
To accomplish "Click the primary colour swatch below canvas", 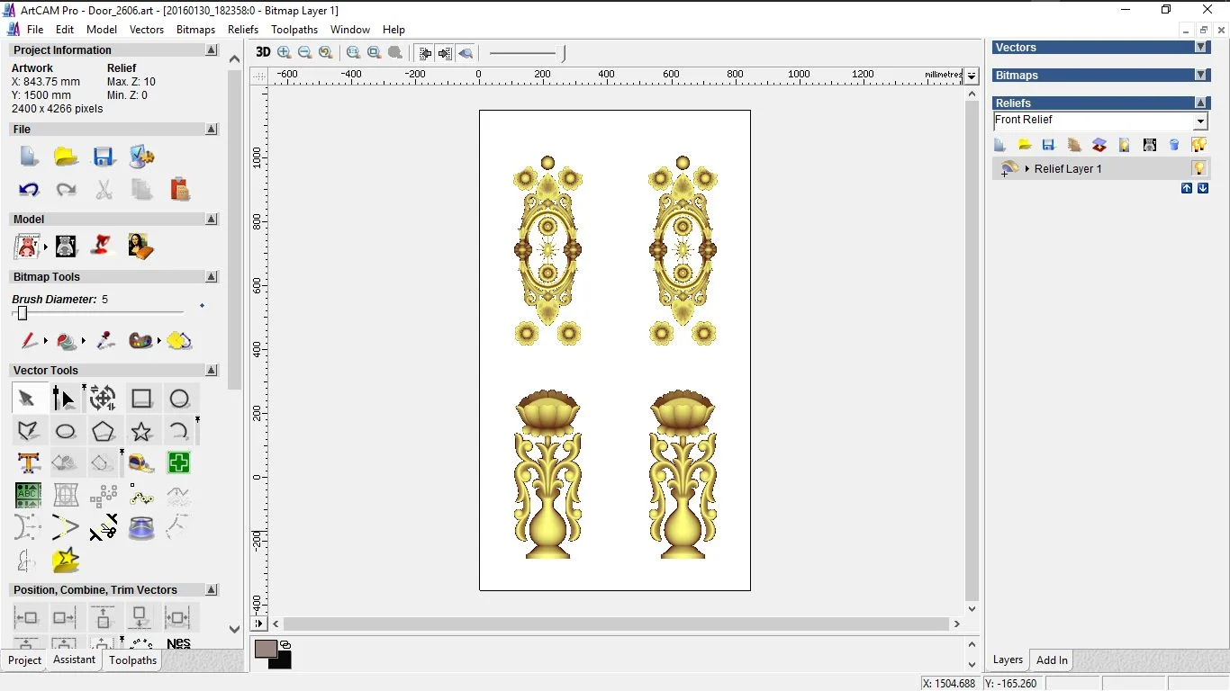I will point(266,649).
